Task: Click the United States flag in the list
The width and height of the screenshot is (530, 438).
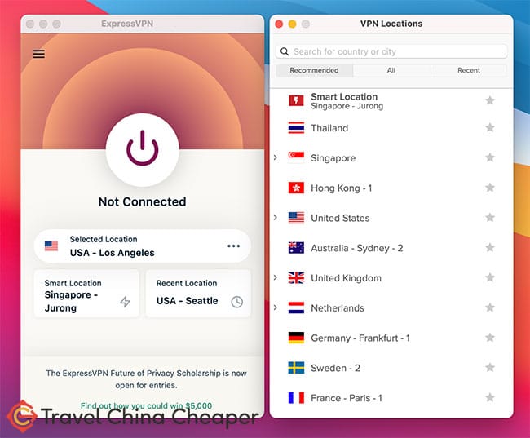Action: coord(296,218)
